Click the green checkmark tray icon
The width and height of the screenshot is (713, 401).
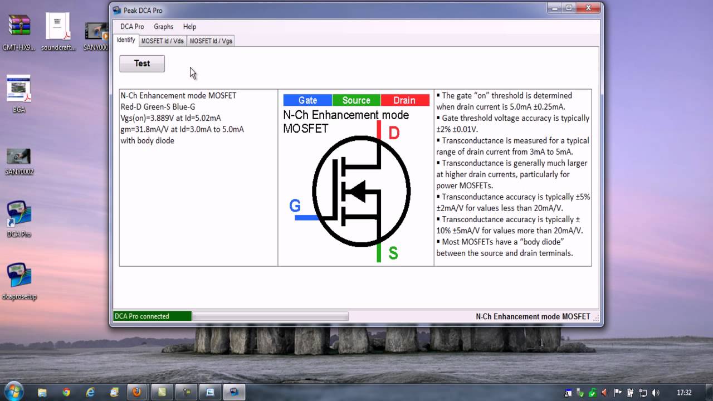(x=593, y=393)
